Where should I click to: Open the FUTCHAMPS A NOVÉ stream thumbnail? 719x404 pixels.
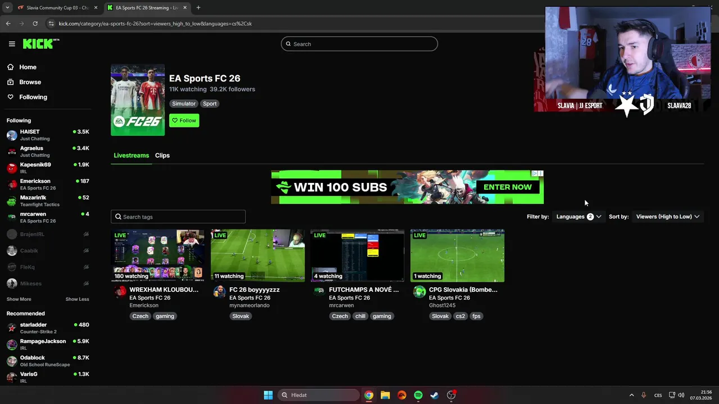[x=357, y=255]
